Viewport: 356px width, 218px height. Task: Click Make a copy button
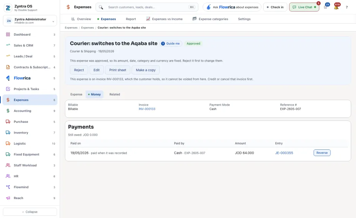(145, 70)
